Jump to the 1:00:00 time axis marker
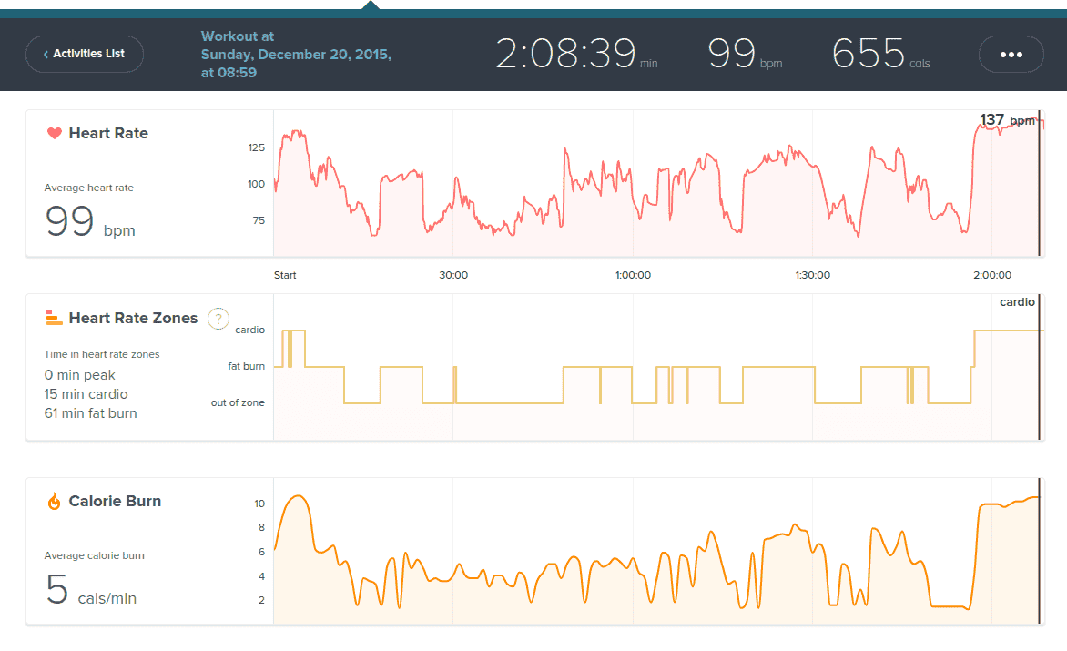 pos(633,275)
